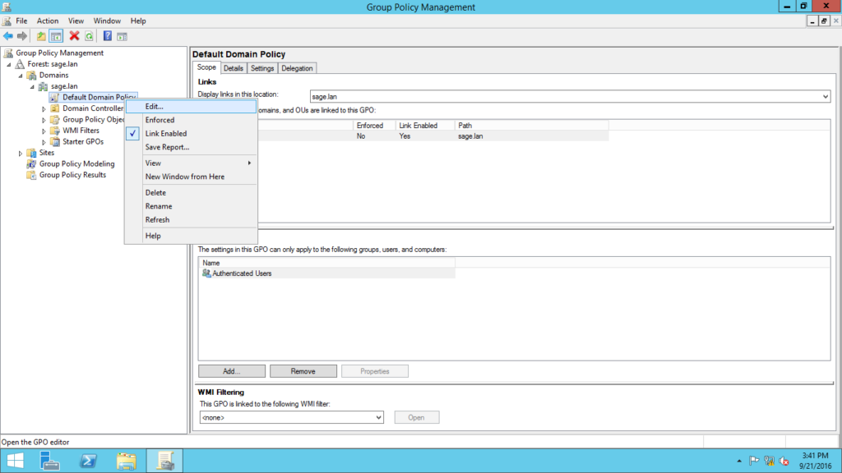Image resolution: width=842 pixels, height=473 pixels.
Task: Click the Group Policy Results icon
Action: (32, 176)
